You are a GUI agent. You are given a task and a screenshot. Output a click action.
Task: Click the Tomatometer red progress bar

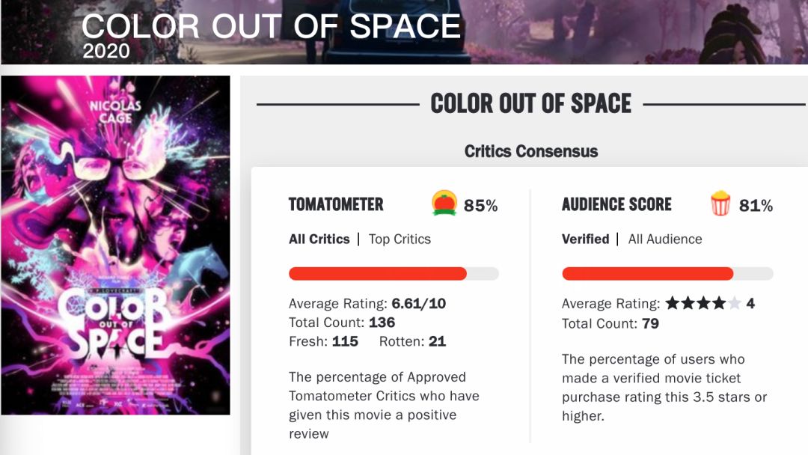pos(378,274)
